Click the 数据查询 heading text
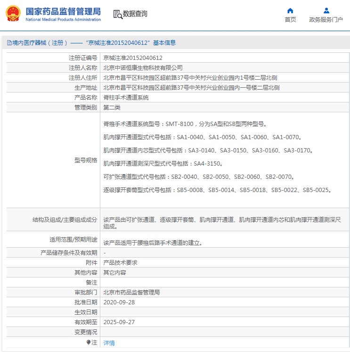 click(x=135, y=14)
